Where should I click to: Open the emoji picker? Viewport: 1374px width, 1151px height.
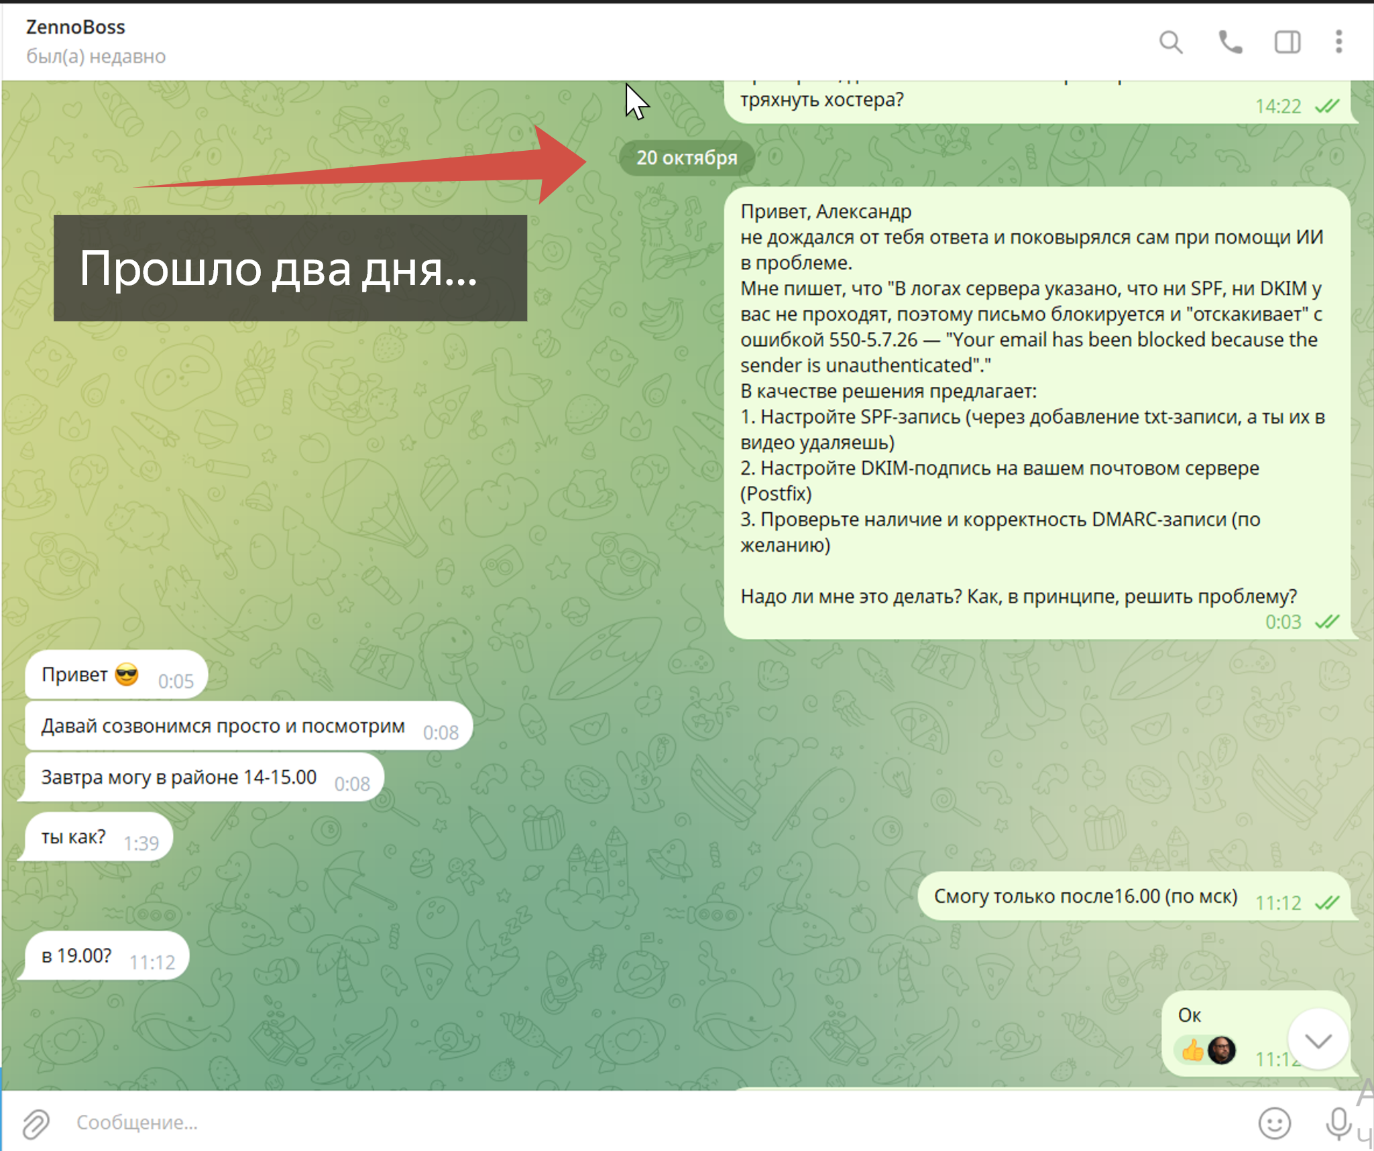click(1274, 1123)
